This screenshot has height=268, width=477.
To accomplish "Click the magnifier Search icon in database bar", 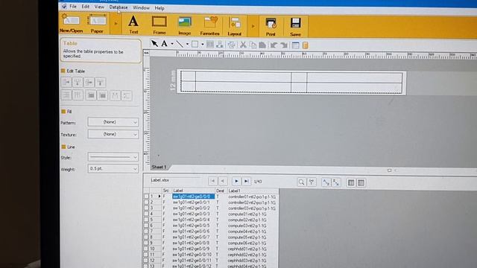I will click(x=301, y=182).
